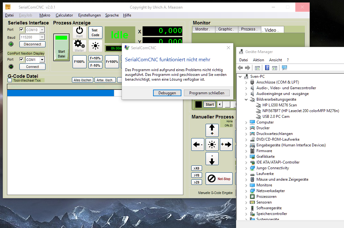
Task: Switch to the Prozess monitor tab
Action: pyautogui.click(x=249, y=29)
